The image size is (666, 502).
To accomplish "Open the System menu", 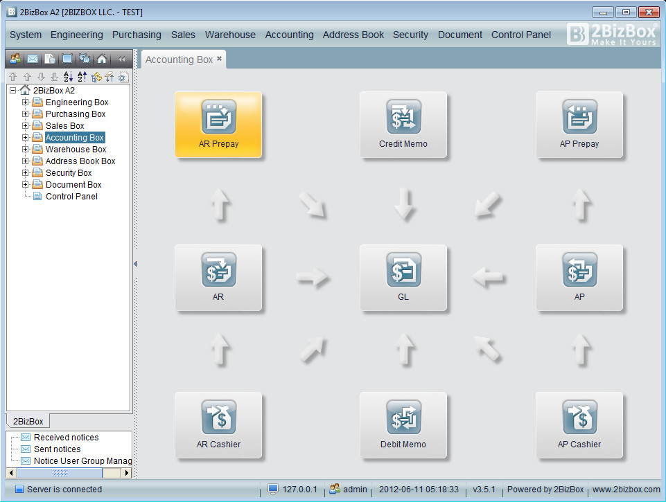I will click(x=26, y=35).
